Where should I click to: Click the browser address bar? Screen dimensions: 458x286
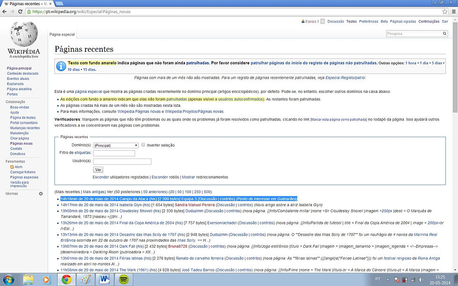coord(234,12)
